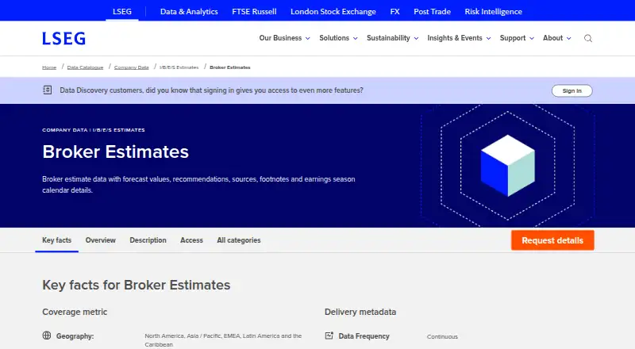Expand Insights & Events menu

459,38
